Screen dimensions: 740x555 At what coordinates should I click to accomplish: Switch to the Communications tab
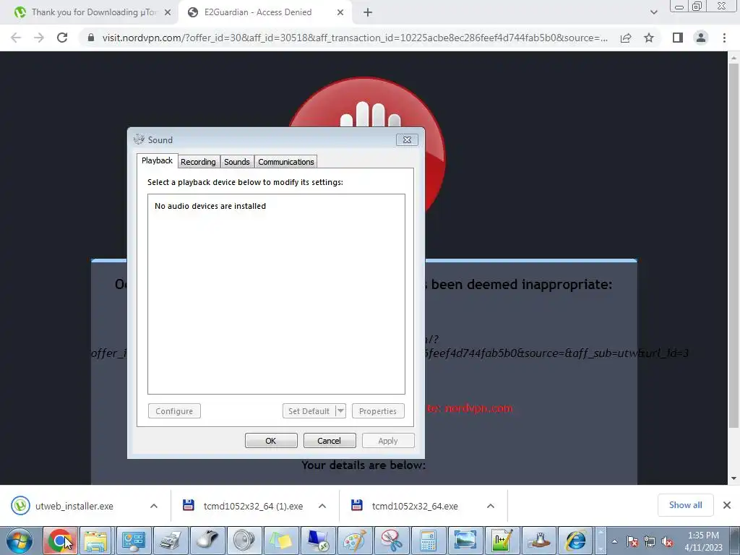pyautogui.click(x=286, y=162)
